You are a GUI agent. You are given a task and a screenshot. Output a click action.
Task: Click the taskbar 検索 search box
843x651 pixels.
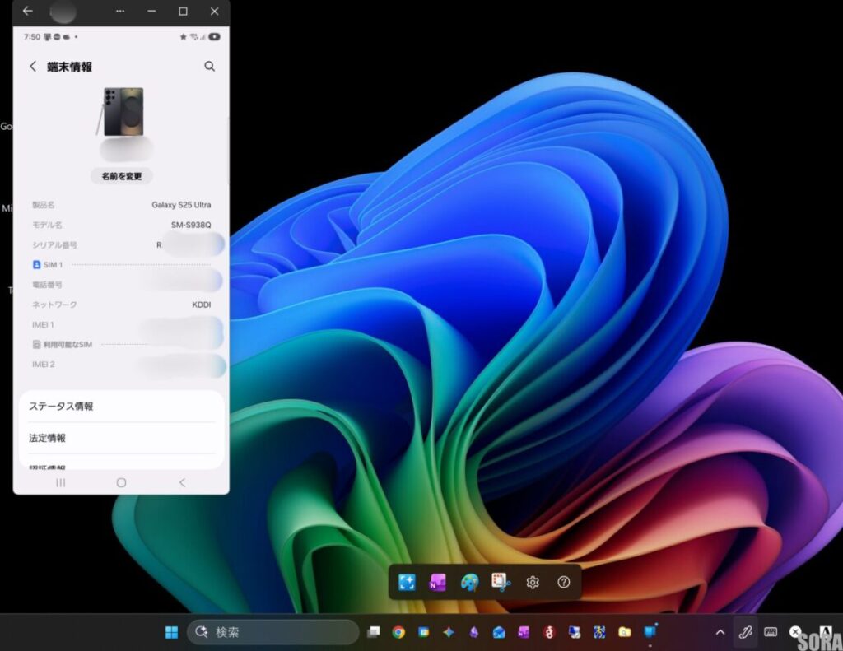(x=273, y=632)
